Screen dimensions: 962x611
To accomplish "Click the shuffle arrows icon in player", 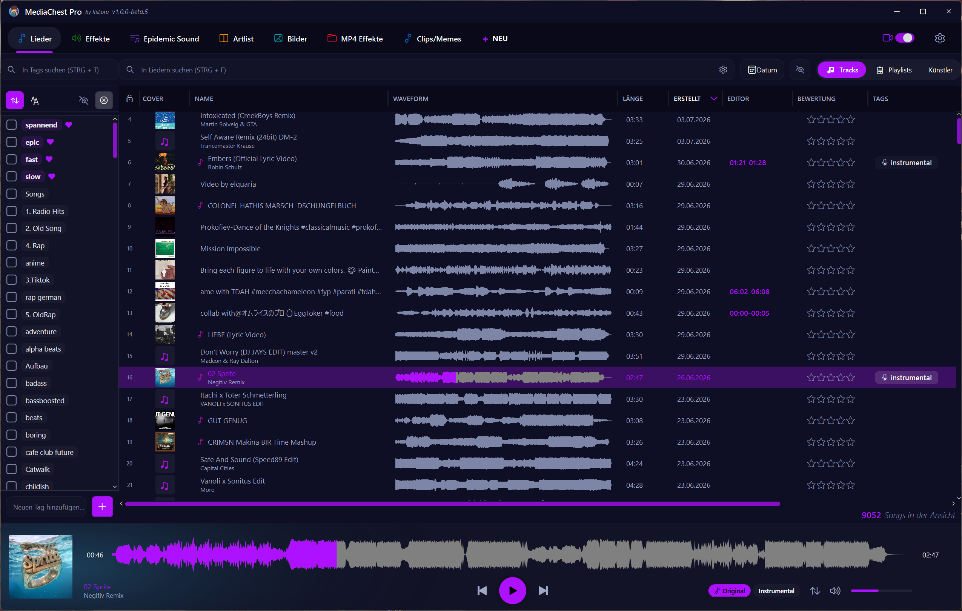I will pyautogui.click(x=814, y=591).
